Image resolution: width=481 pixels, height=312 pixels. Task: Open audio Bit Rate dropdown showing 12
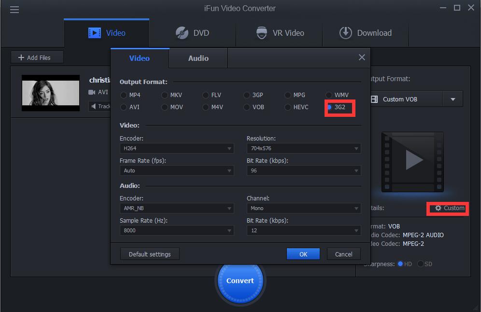point(304,230)
